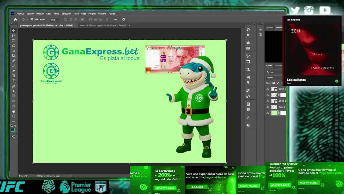This screenshot has height=194, width=344.
Task: Hide the top LOGO G layer
Action: point(267,89)
